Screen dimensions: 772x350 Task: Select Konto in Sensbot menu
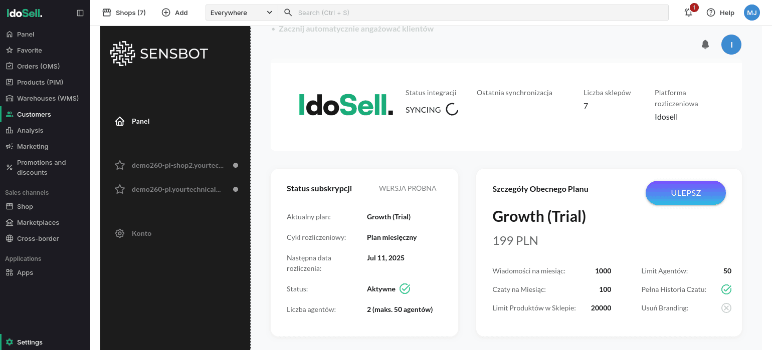click(x=141, y=233)
